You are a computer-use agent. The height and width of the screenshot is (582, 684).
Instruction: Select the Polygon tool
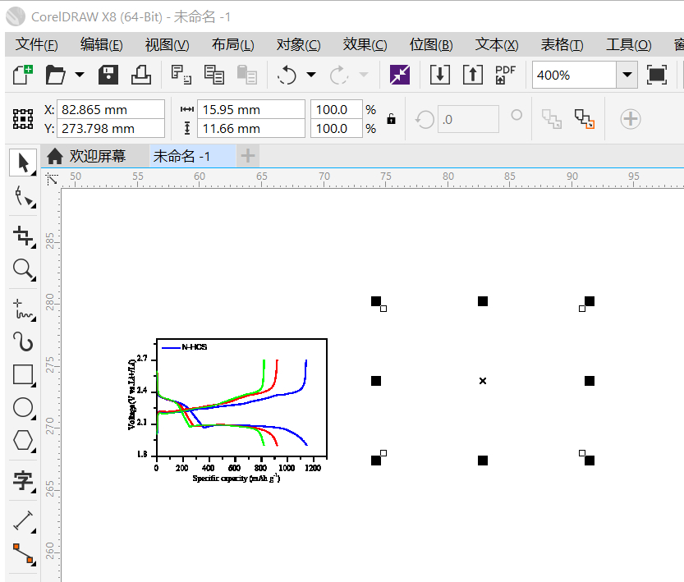(x=23, y=441)
